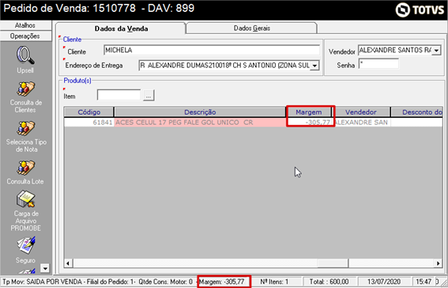Image resolution: width=448 pixels, height=288 pixels.
Task: Select ACES CELUL 17 PEG description cell
Action: tap(200, 123)
